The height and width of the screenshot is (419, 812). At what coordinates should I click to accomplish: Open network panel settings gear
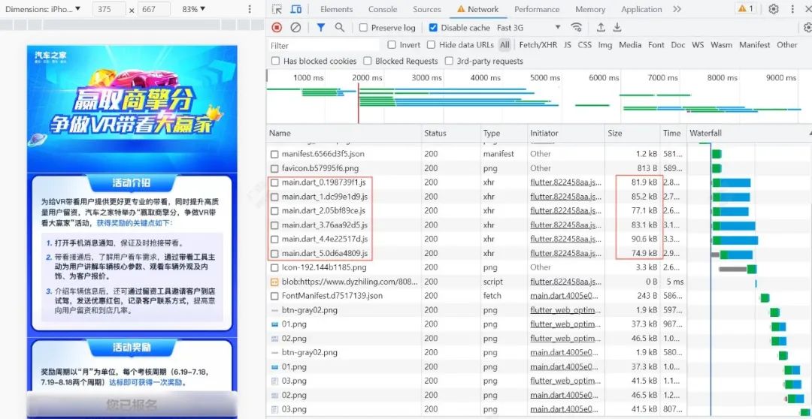click(x=807, y=28)
